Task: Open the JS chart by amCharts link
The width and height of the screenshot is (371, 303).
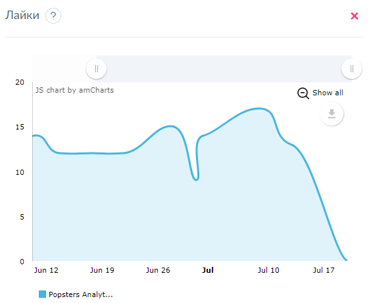Action: click(74, 90)
